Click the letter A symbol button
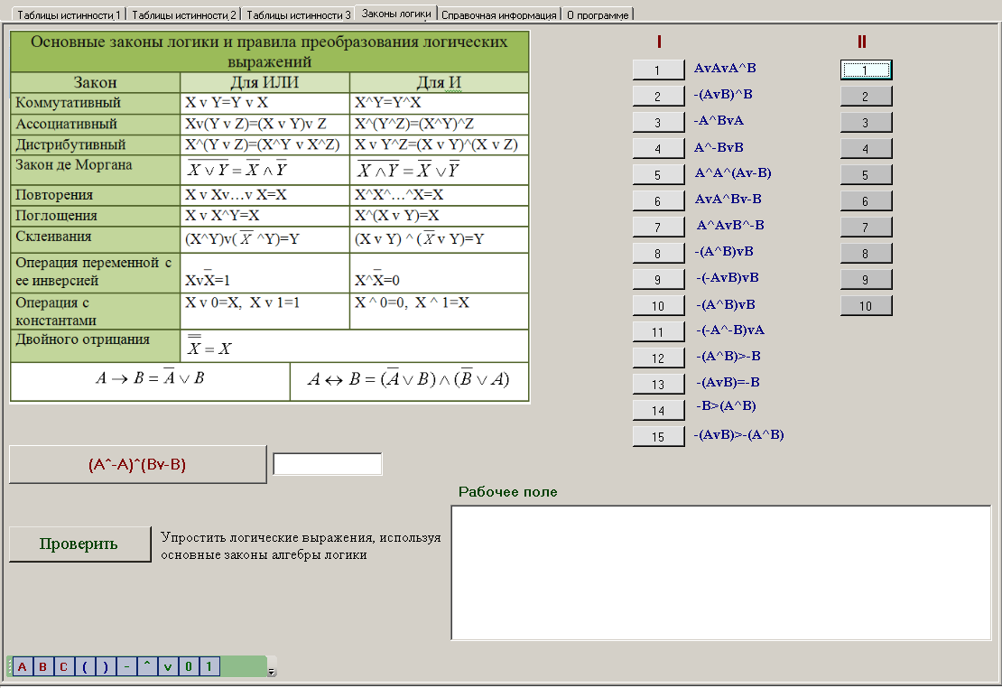The width and height of the screenshot is (1002, 688). 21,667
